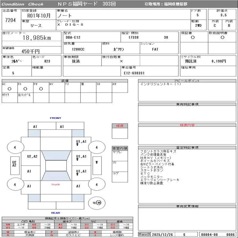Click the left side box with stacked U2 A2

coord(14,164)
